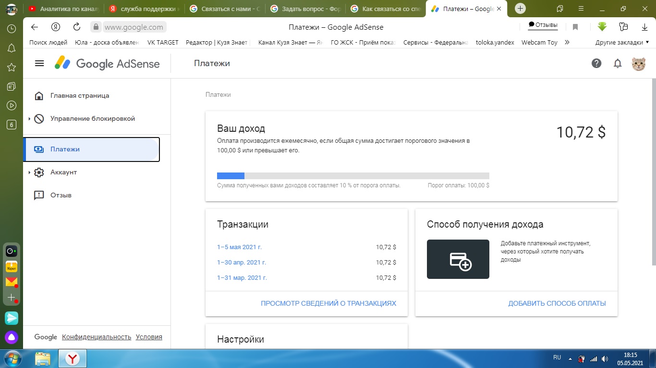Go back with the browser arrow

tap(34, 27)
